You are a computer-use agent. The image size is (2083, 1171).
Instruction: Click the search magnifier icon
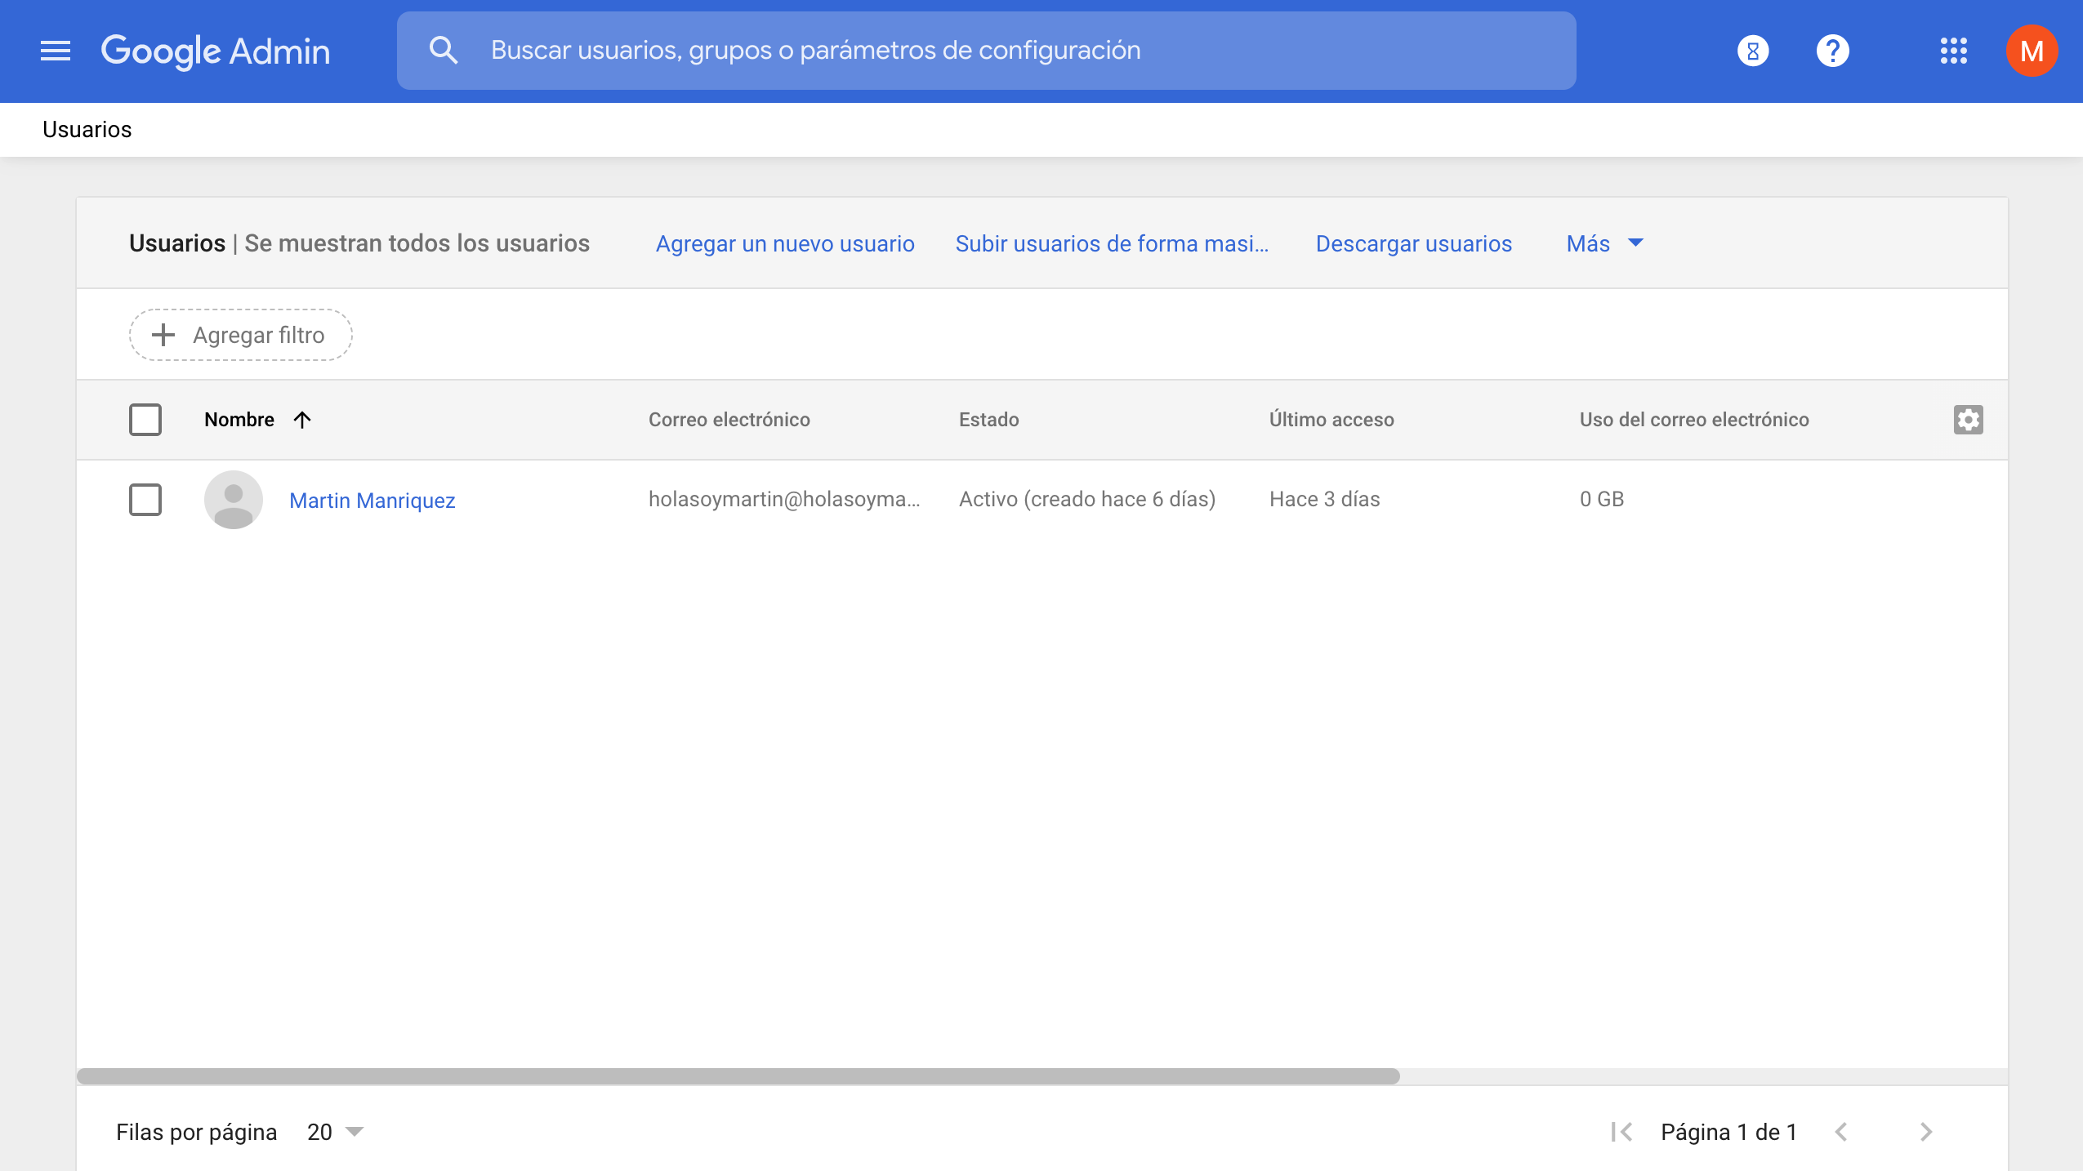coord(444,51)
